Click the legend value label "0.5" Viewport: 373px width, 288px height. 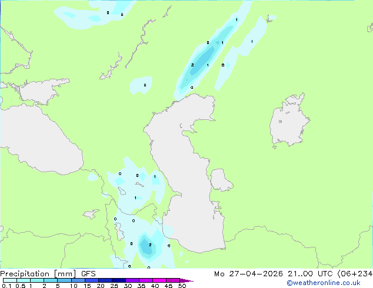21,286
